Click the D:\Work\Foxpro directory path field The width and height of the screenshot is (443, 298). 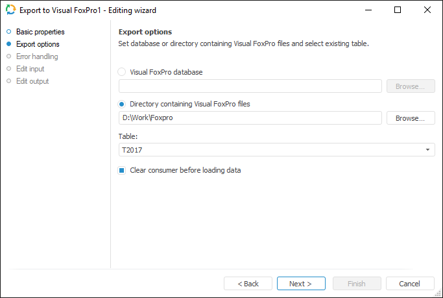250,118
